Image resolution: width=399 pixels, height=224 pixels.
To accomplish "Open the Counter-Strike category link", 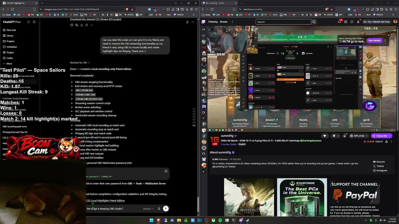I will coord(228,144).
